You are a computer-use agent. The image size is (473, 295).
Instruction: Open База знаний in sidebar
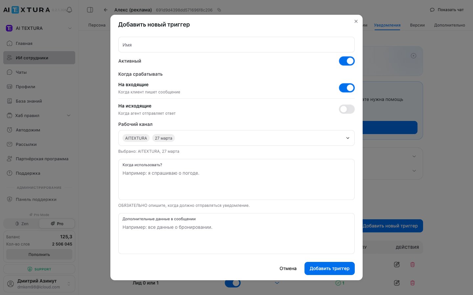[x=39, y=101]
